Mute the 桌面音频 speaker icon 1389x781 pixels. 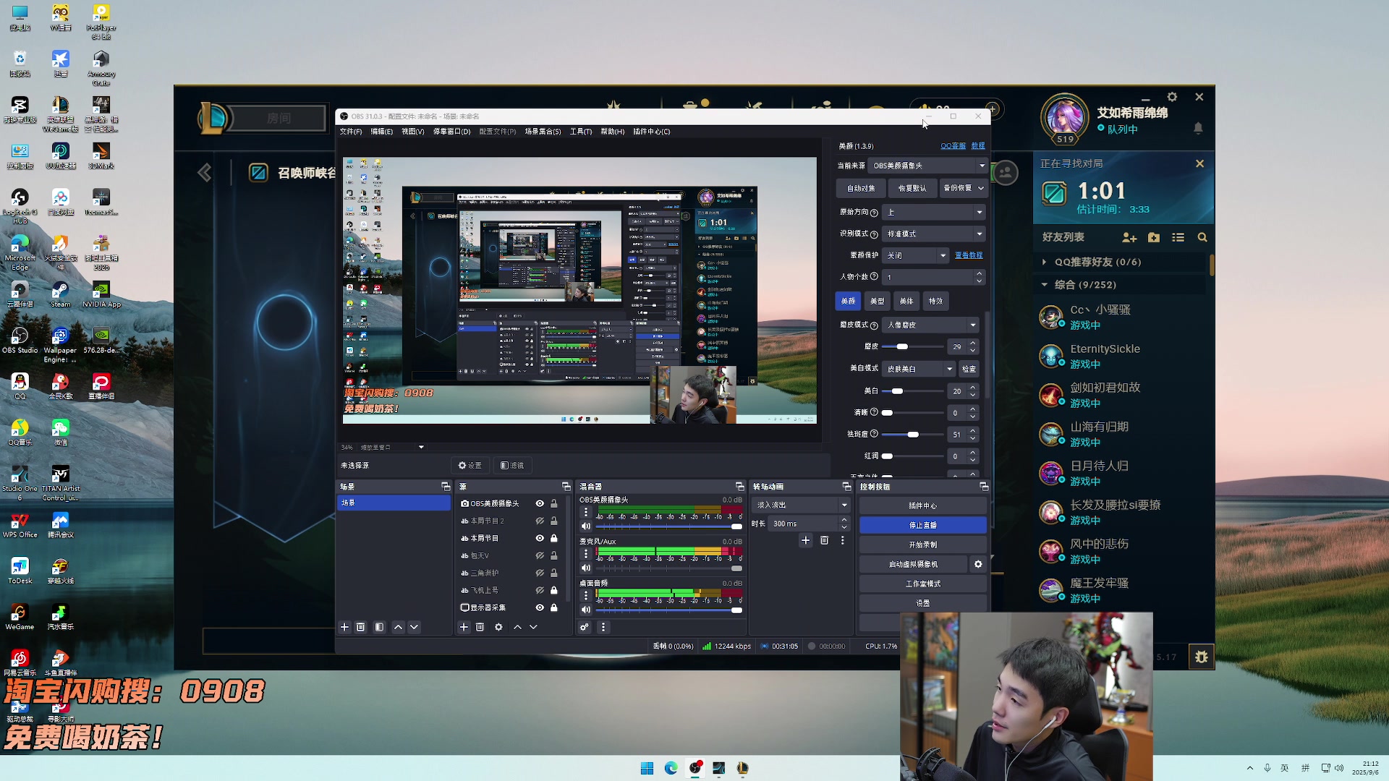(586, 610)
